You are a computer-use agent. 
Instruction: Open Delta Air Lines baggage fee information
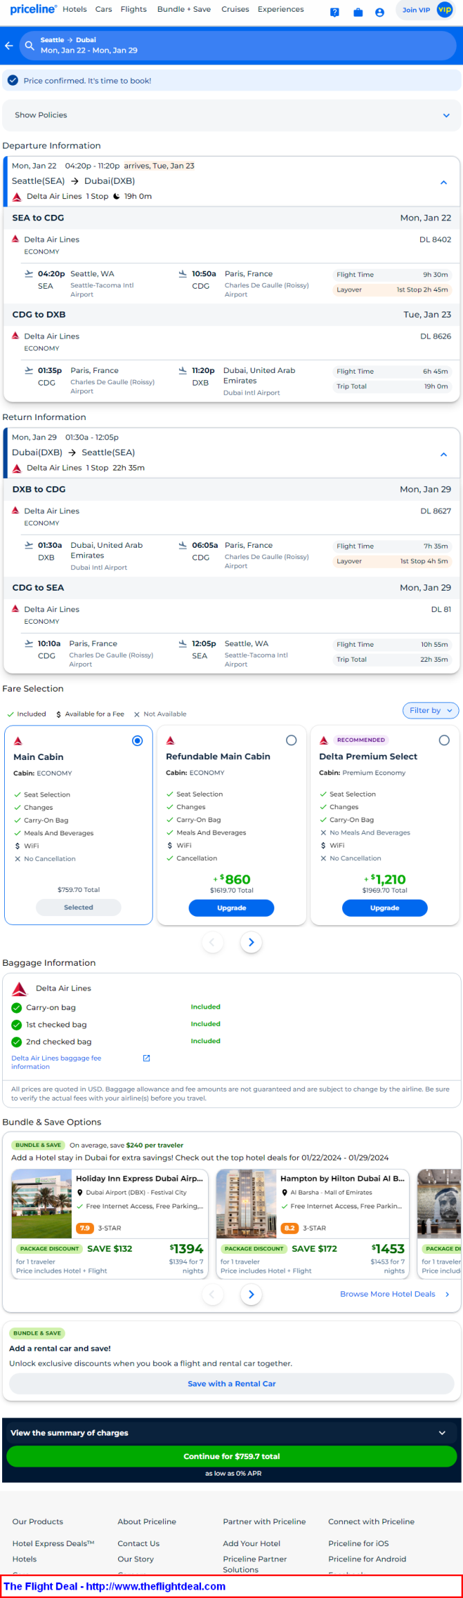(x=56, y=1063)
